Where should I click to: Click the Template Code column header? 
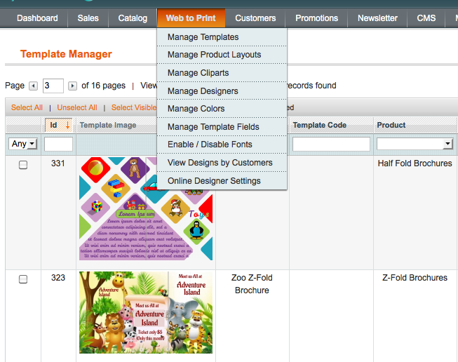tap(320, 125)
